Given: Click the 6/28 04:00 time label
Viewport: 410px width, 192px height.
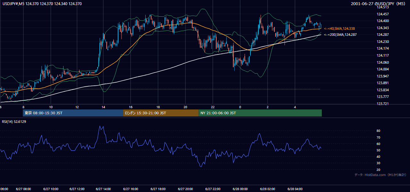Looking at the screenshot, I should (295, 189).
